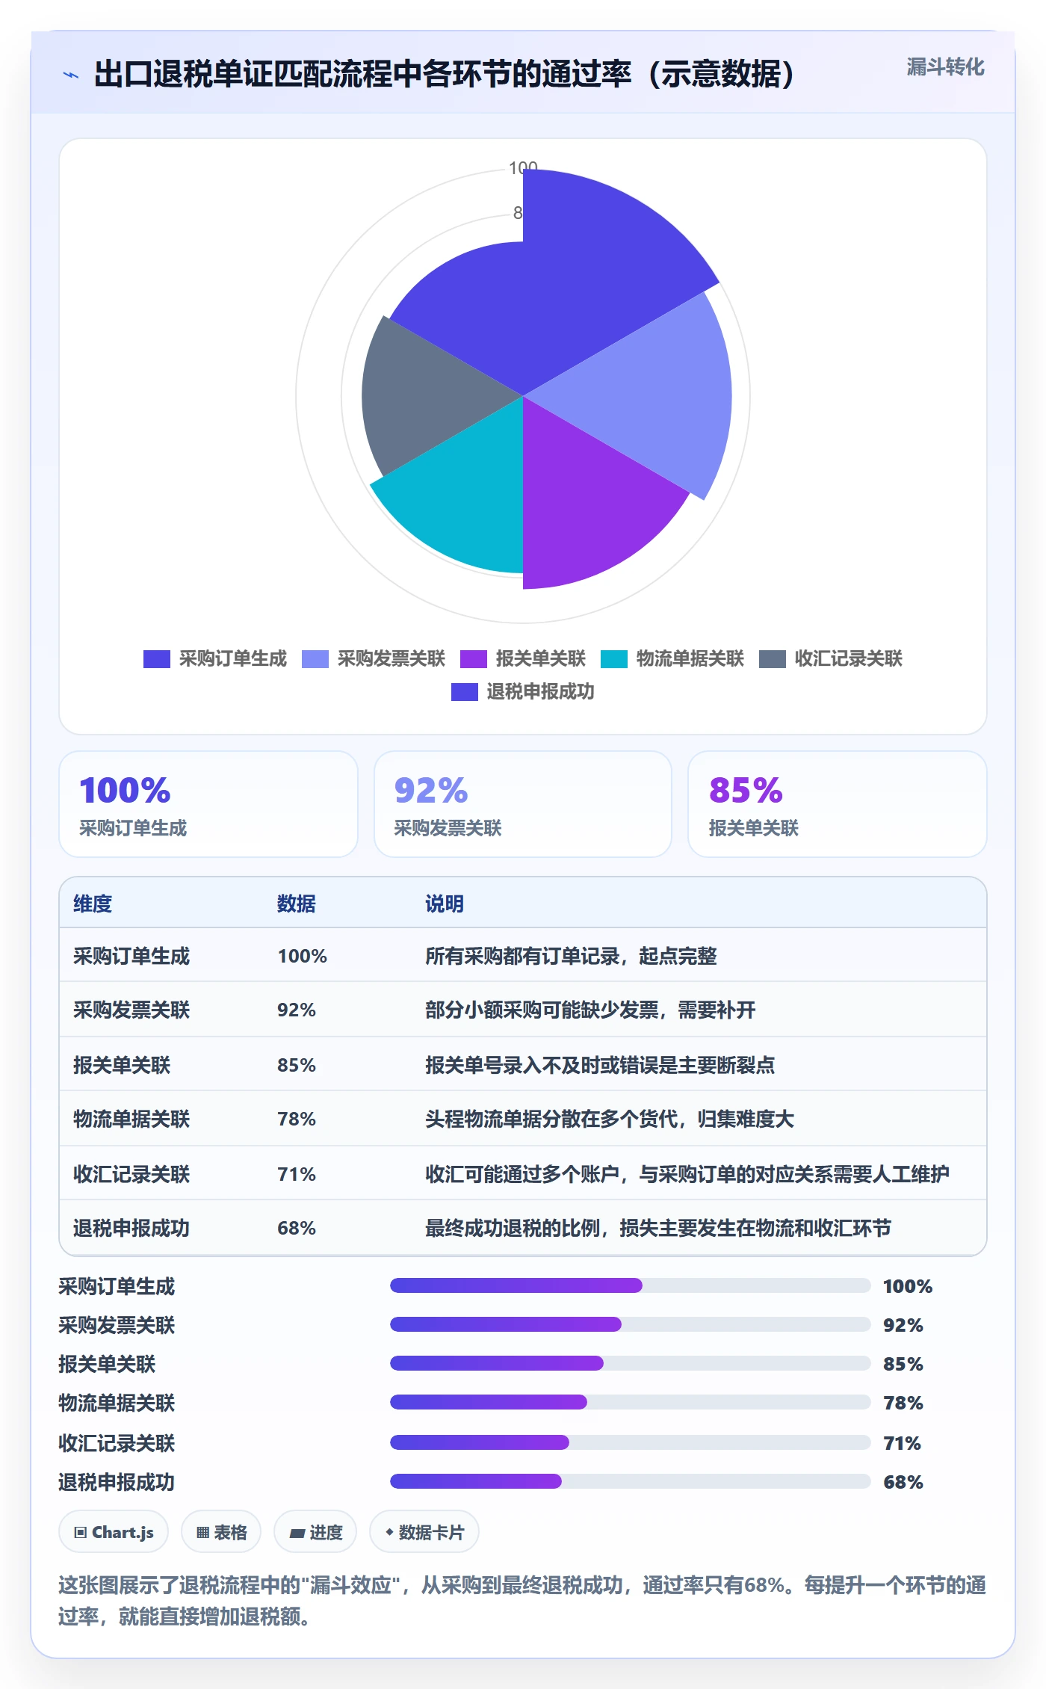Viewport: 1046px width, 1689px height.
Task: Click the 说明 column header in the table
Action: pyautogui.click(x=445, y=904)
